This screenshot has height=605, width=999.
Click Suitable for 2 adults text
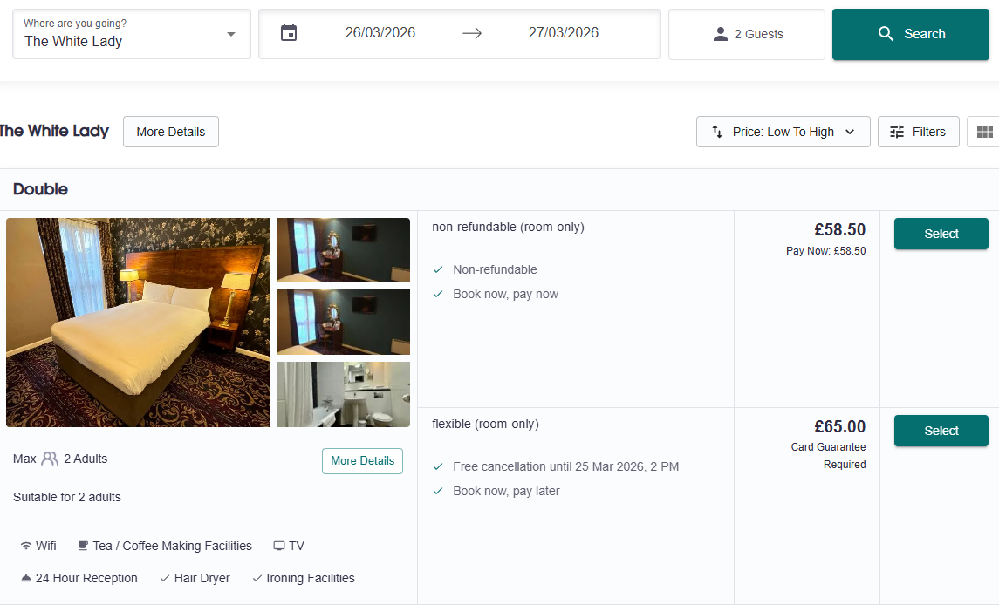(67, 497)
